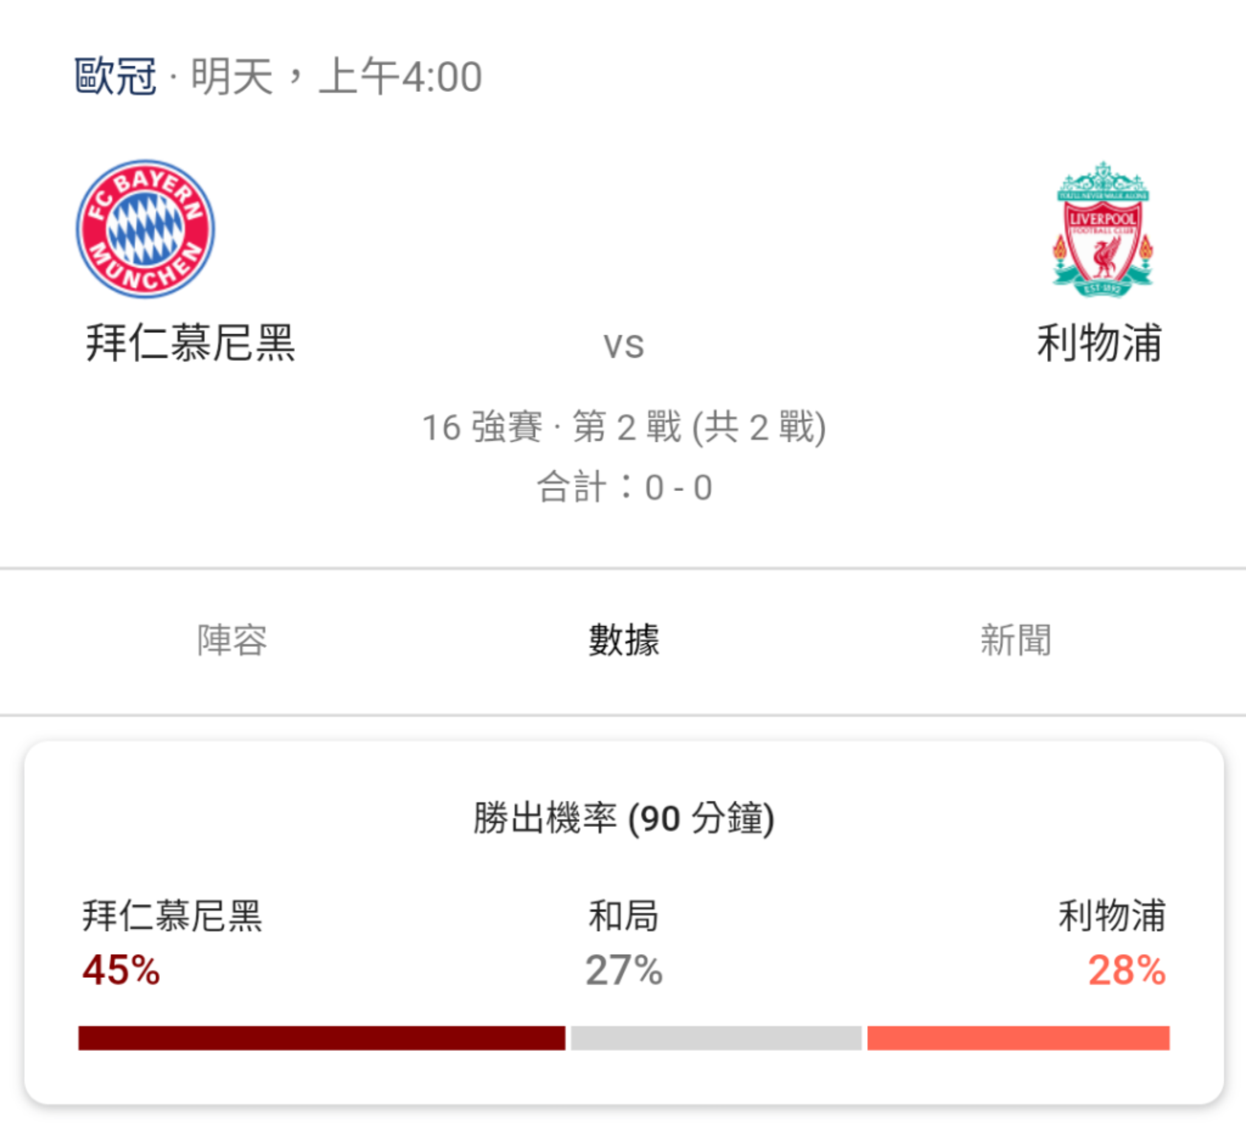1246x1127 pixels.
Task: Click the 利物浦 team name under crest
Action: [1099, 343]
